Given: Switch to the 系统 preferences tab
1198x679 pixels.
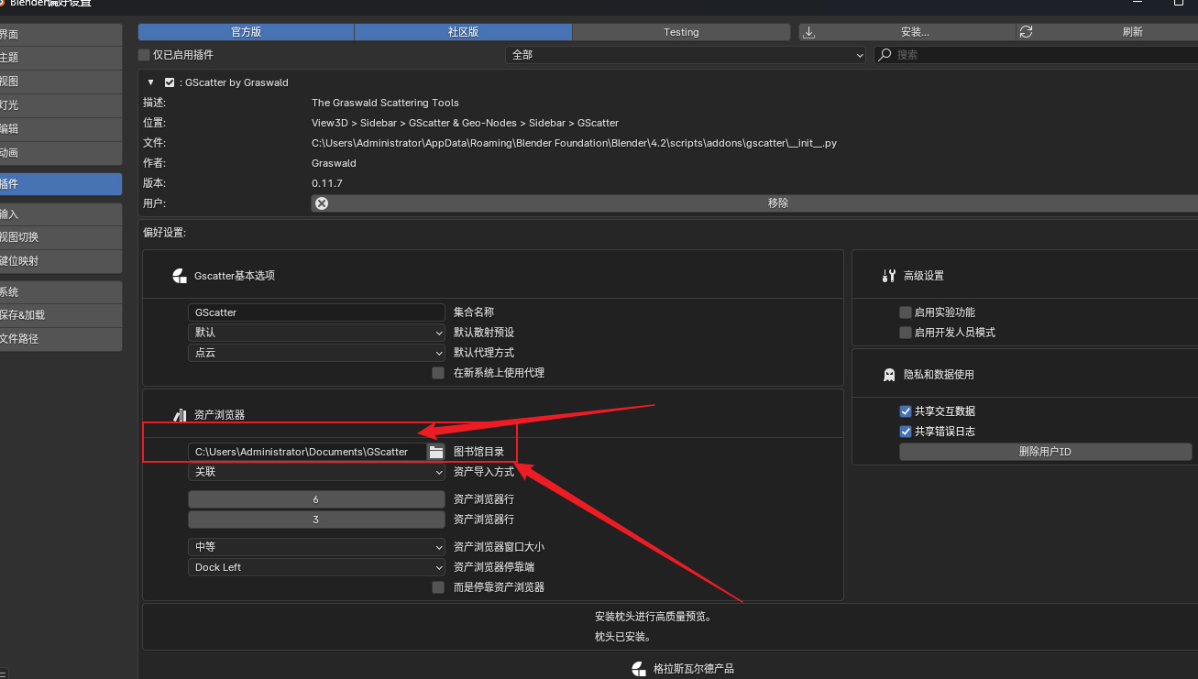Looking at the screenshot, I should coord(60,292).
